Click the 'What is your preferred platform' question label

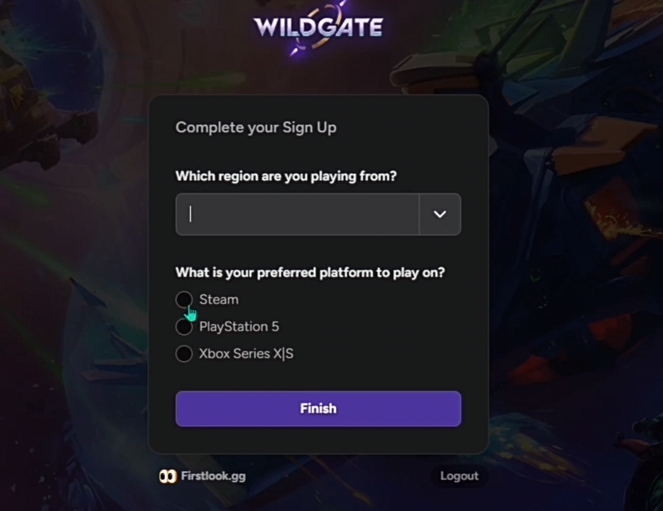(x=310, y=273)
